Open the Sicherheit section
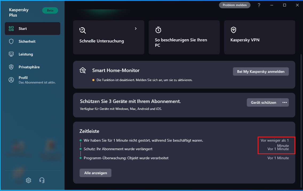 33,41
